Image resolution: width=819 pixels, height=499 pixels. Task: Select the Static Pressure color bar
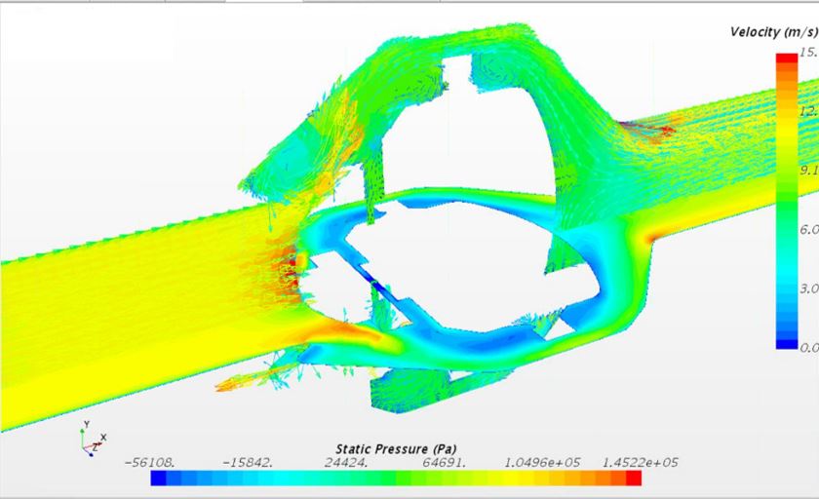coord(396,479)
